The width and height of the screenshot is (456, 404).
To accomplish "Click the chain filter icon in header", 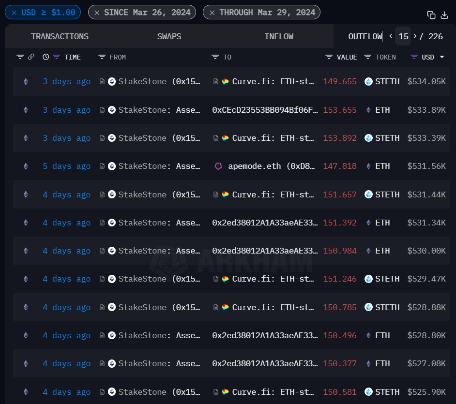I will [x=20, y=57].
